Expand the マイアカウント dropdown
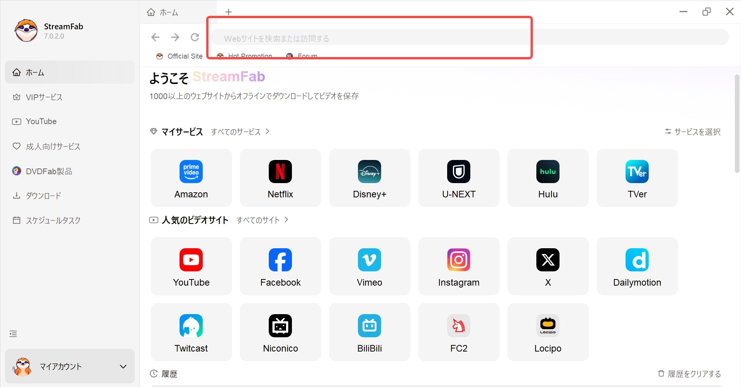Screen dimensions: 741x387 (x=70, y=367)
